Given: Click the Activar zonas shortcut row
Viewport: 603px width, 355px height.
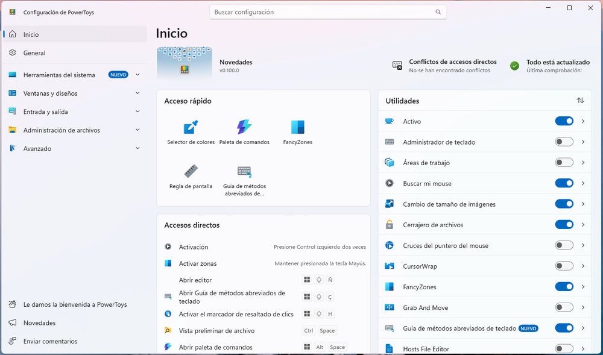Looking at the screenshot, I should (265, 263).
